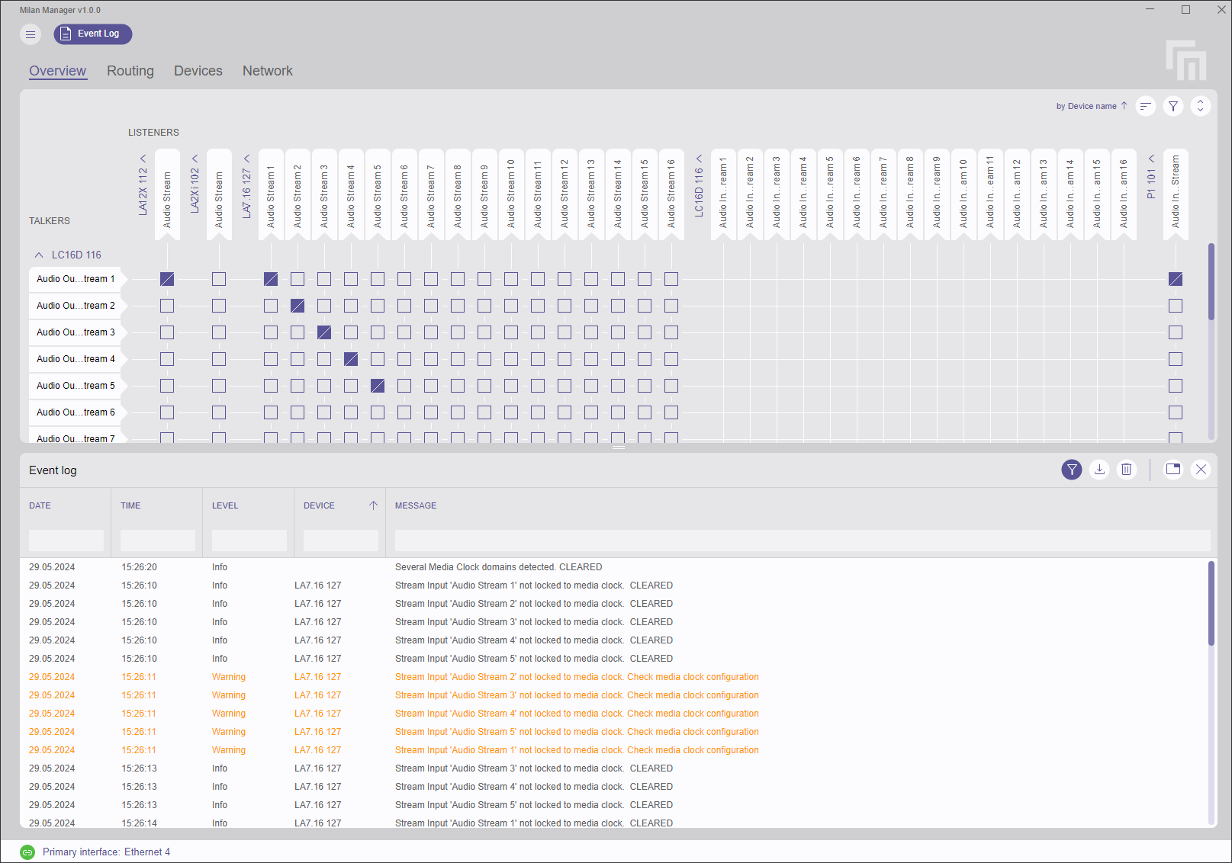Detach the Event log panel window
This screenshot has width=1232, height=863.
point(1173,470)
